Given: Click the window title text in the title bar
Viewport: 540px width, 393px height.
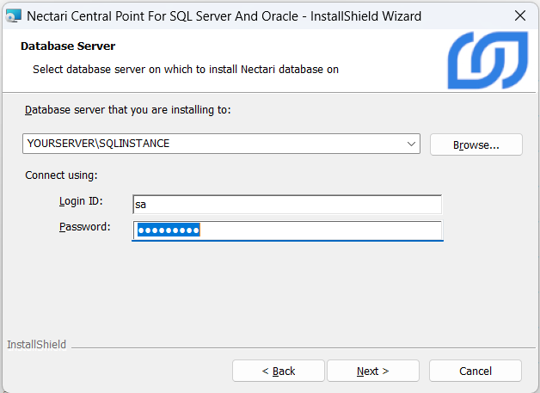Looking at the screenshot, I should 224,15.
